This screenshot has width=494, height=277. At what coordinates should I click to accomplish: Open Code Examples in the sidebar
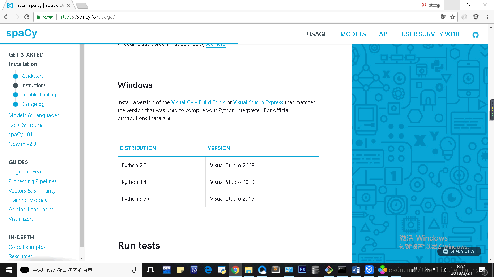tap(27, 247)
